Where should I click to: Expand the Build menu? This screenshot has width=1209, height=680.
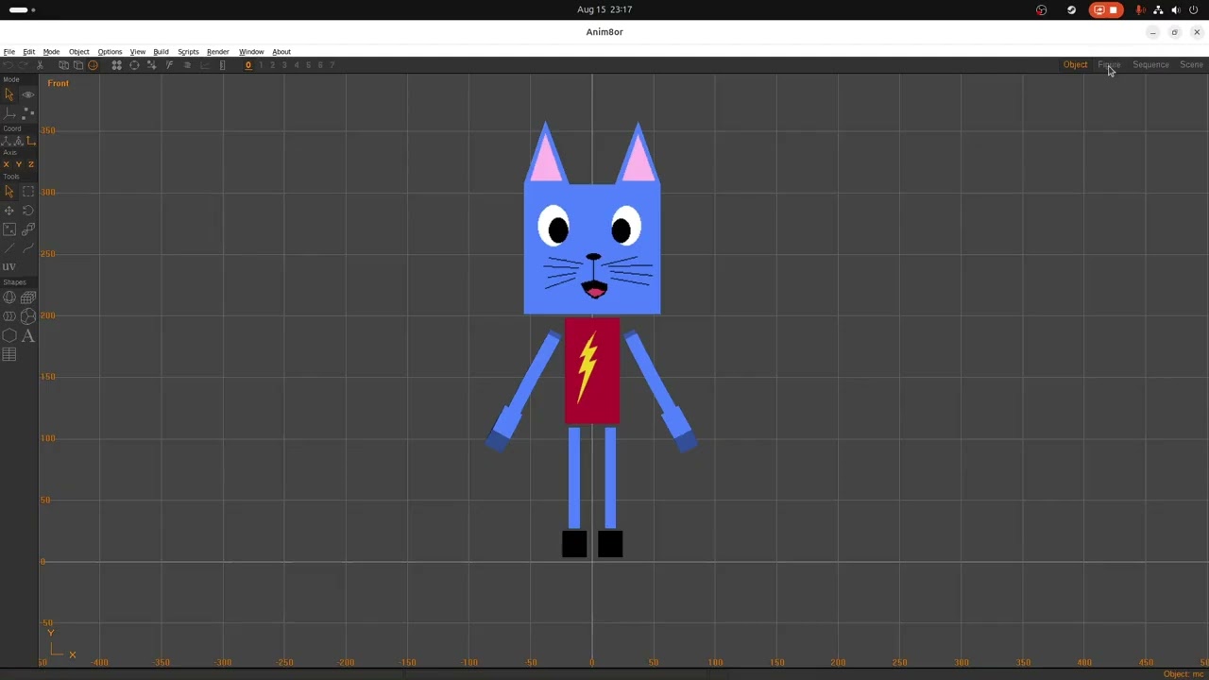tap(161, 52)
